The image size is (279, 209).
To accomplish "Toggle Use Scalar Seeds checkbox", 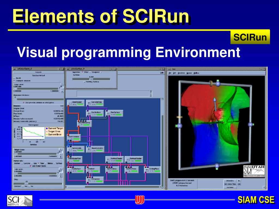I will (31, 166).
